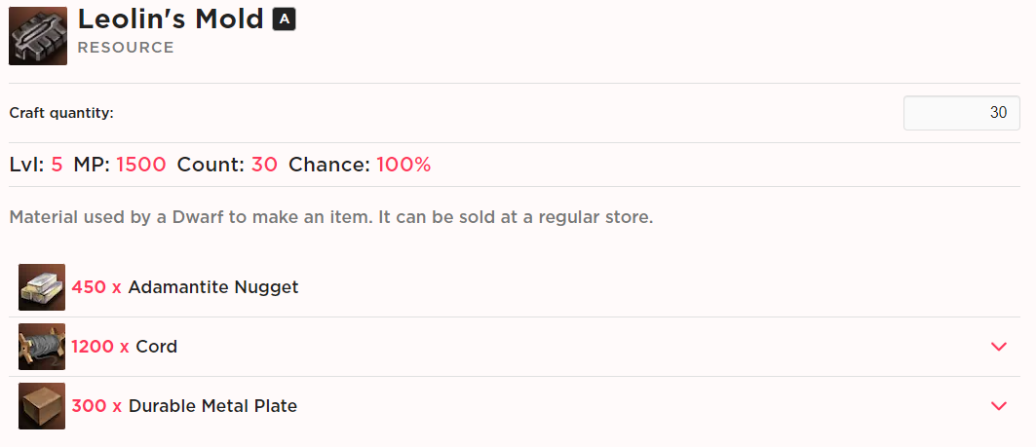The width and height of the screenshot is (1036, 447).
Task: Click the MP 1500 value
Action: 140,165
